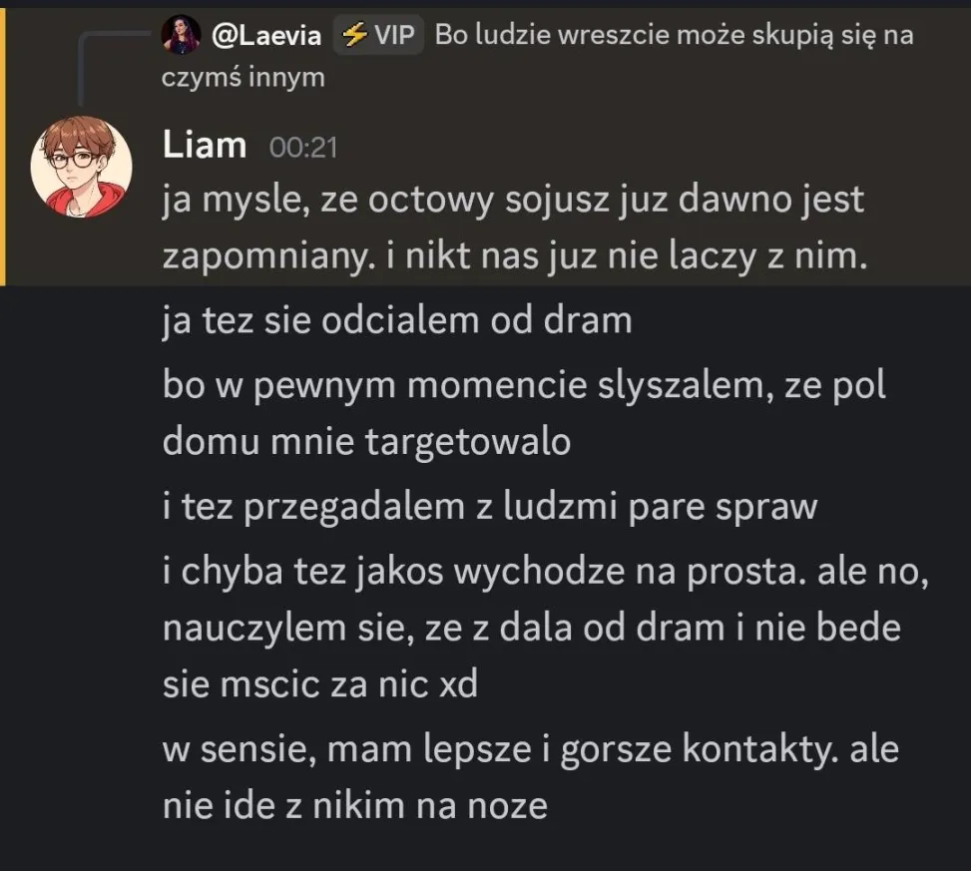
Task: Click the text 'nie ide z nikim na noze'
Action: 355,806
